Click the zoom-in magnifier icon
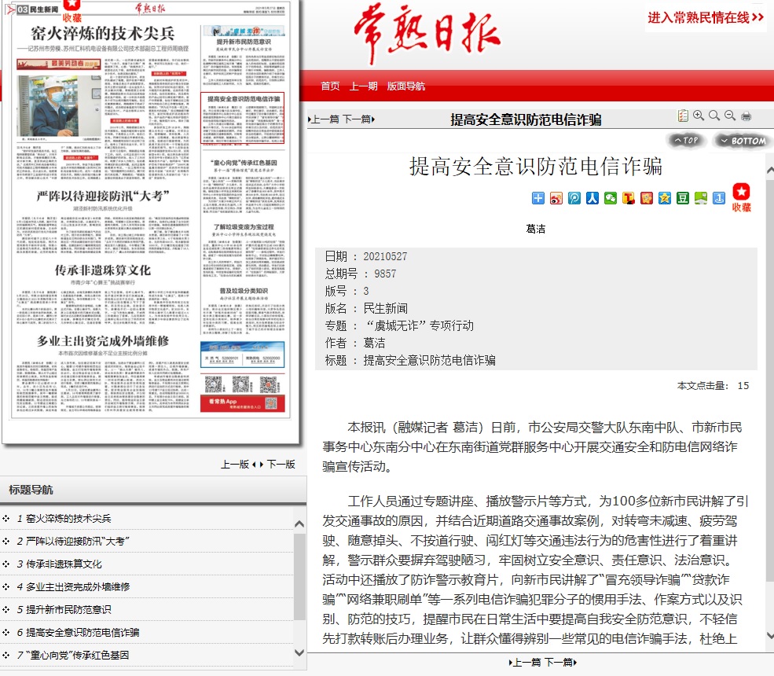 coord(699,116)
